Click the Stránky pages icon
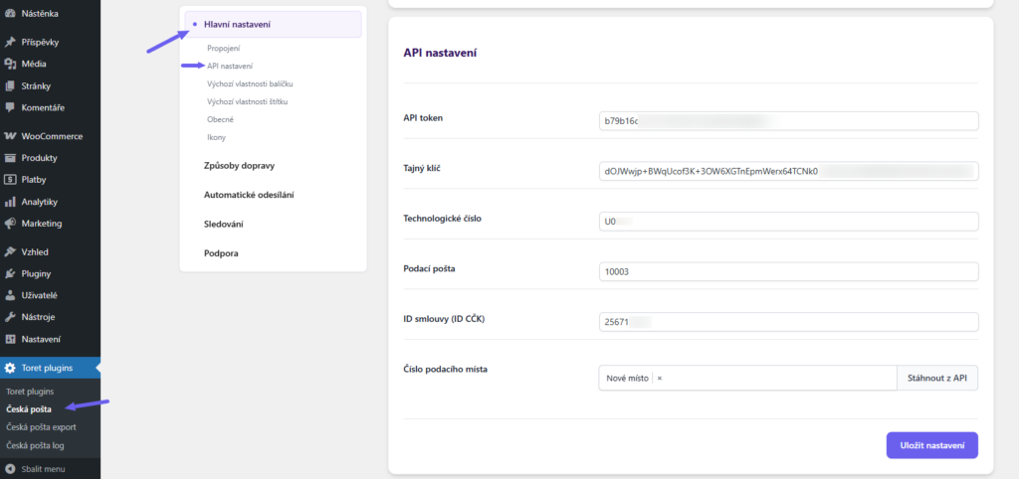Viewport: 1019px width, 479px height. coord(10,85)
